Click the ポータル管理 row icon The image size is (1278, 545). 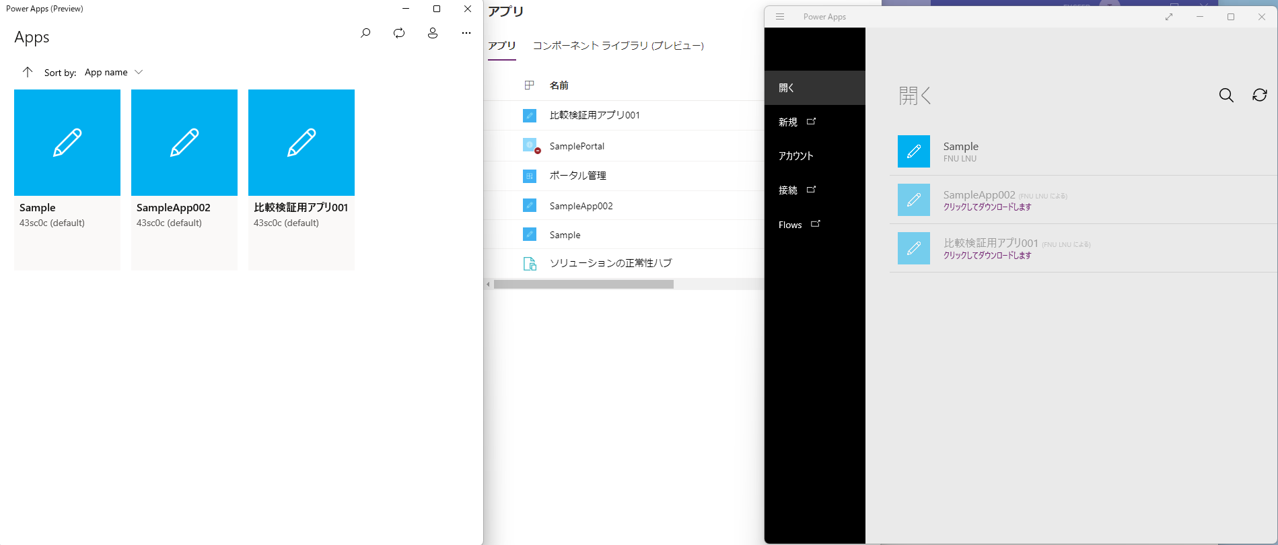click(x=530, y=176)
